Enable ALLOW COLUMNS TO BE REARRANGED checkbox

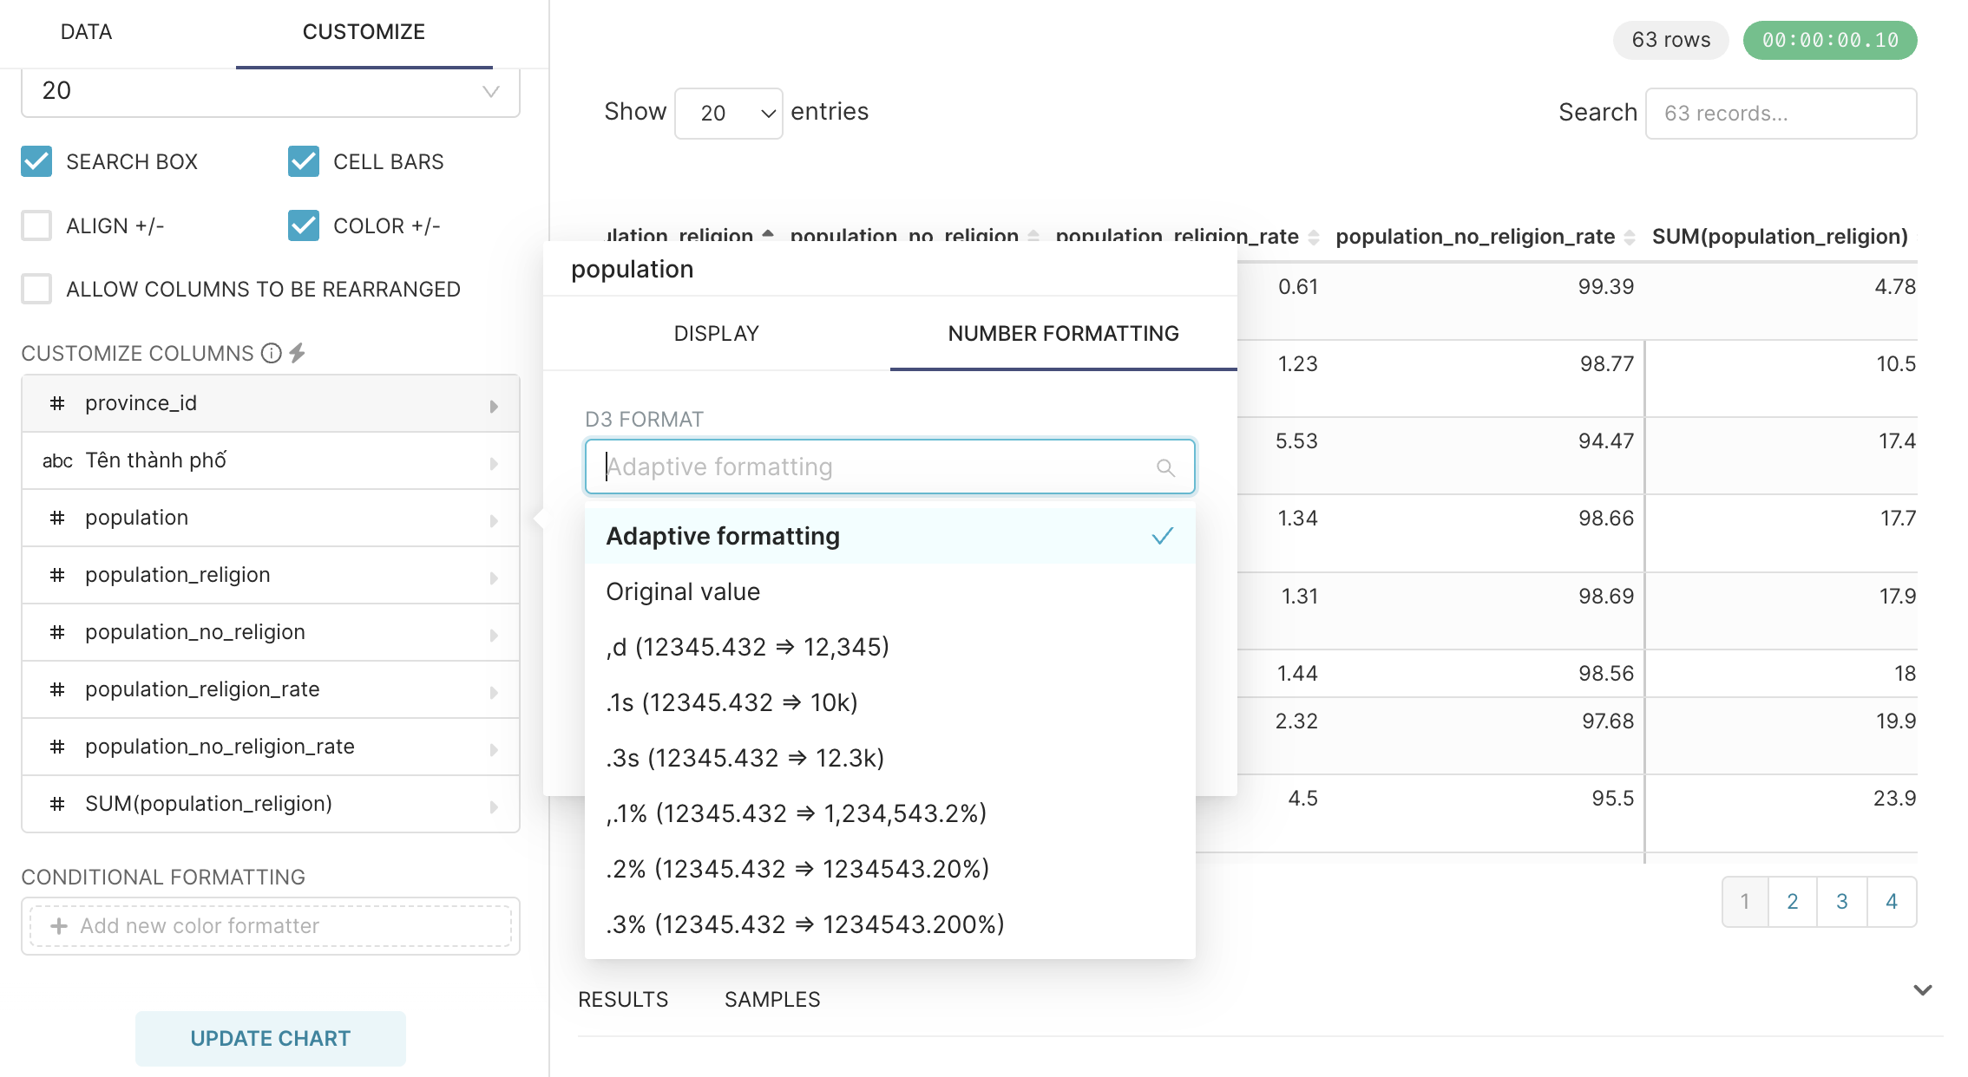tap(37, 288)
